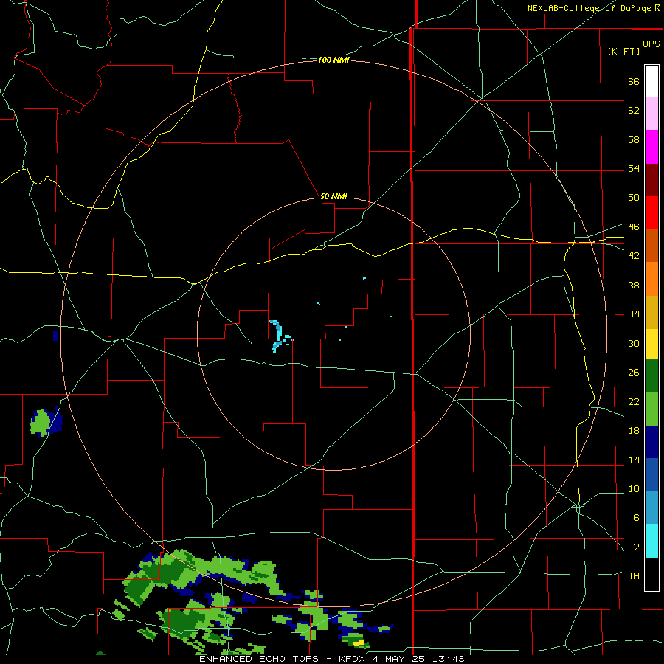Image resolution: width=664 pixels, height=664 pixels.
Task: Click the navy blue legend swatch
Action: 651,442
